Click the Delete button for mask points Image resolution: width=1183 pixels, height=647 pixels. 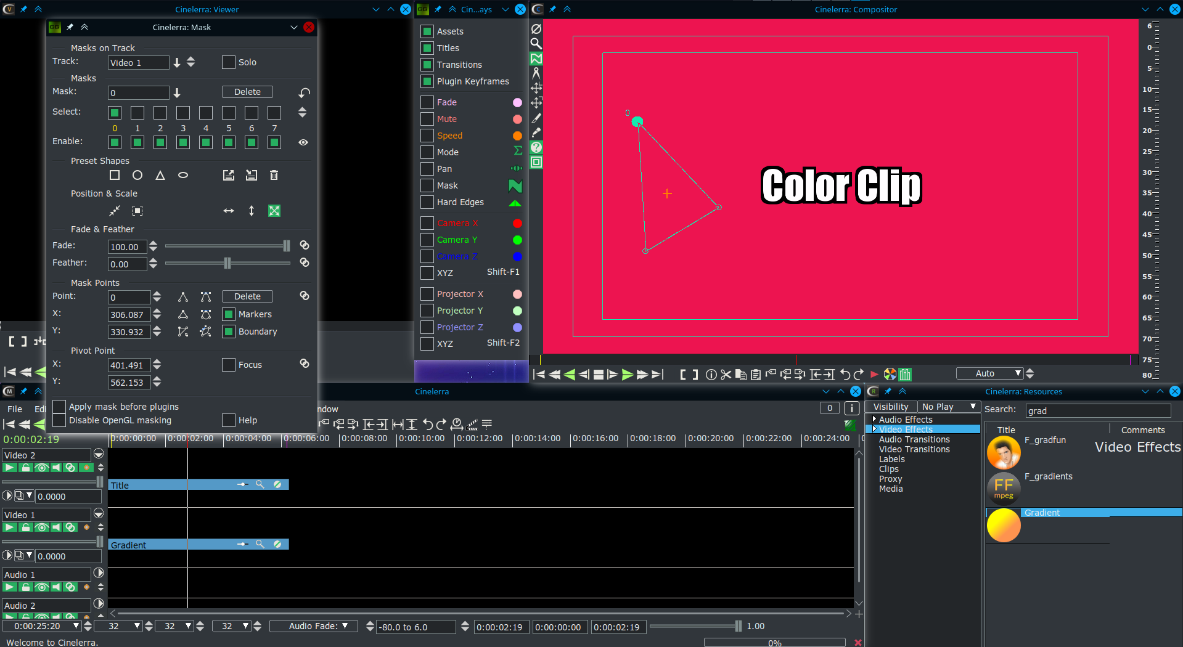[x=247, y=296]
